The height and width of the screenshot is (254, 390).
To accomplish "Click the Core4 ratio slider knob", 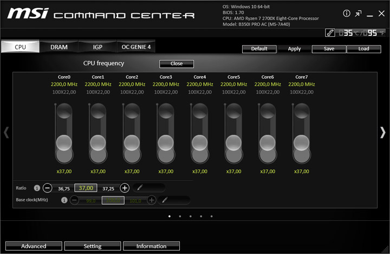I will point(199,143).
